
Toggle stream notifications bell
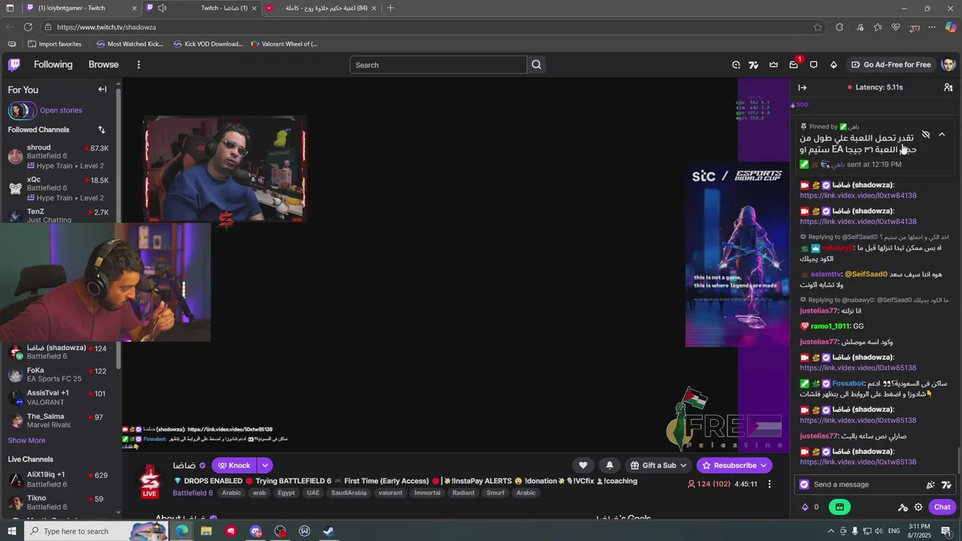[610, 465]
